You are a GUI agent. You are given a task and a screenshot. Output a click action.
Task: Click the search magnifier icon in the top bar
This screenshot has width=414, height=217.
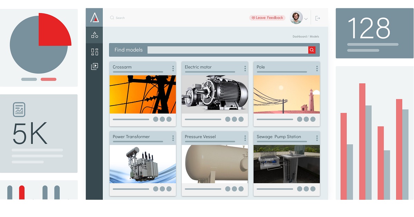(x=111, y=17)
